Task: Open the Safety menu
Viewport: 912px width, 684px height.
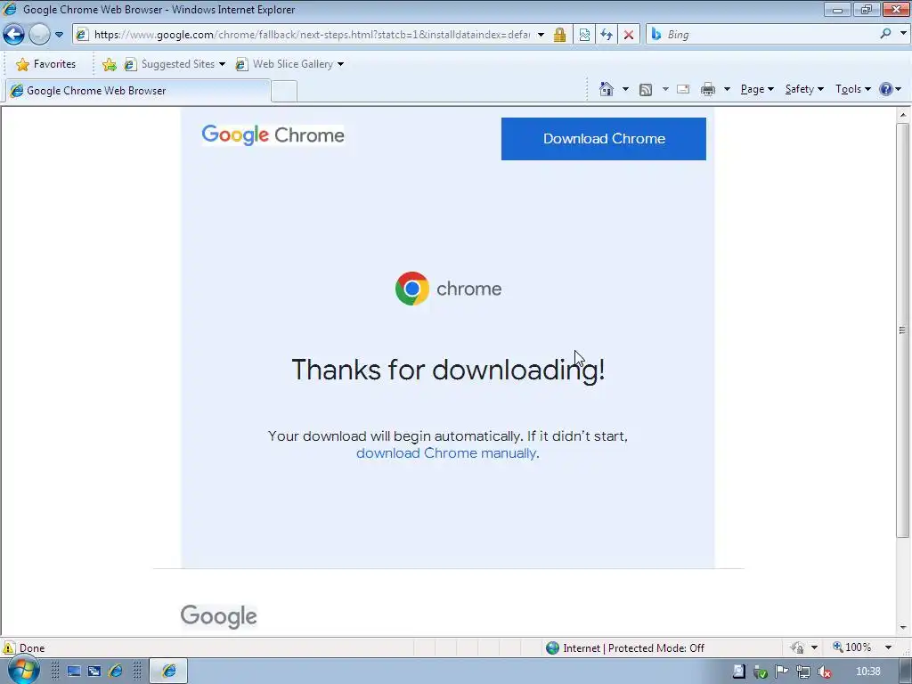Action: coord(804,89)
